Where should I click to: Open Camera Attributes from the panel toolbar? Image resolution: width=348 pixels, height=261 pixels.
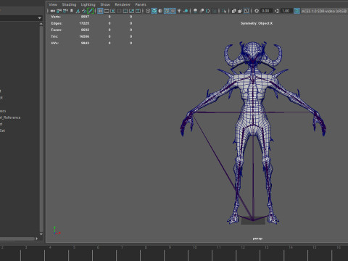coord(65,11)
